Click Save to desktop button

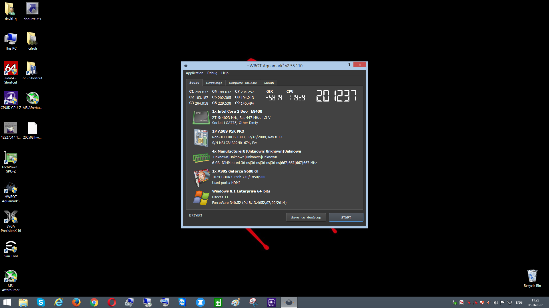pyautogui.click(x=306, y=217)
